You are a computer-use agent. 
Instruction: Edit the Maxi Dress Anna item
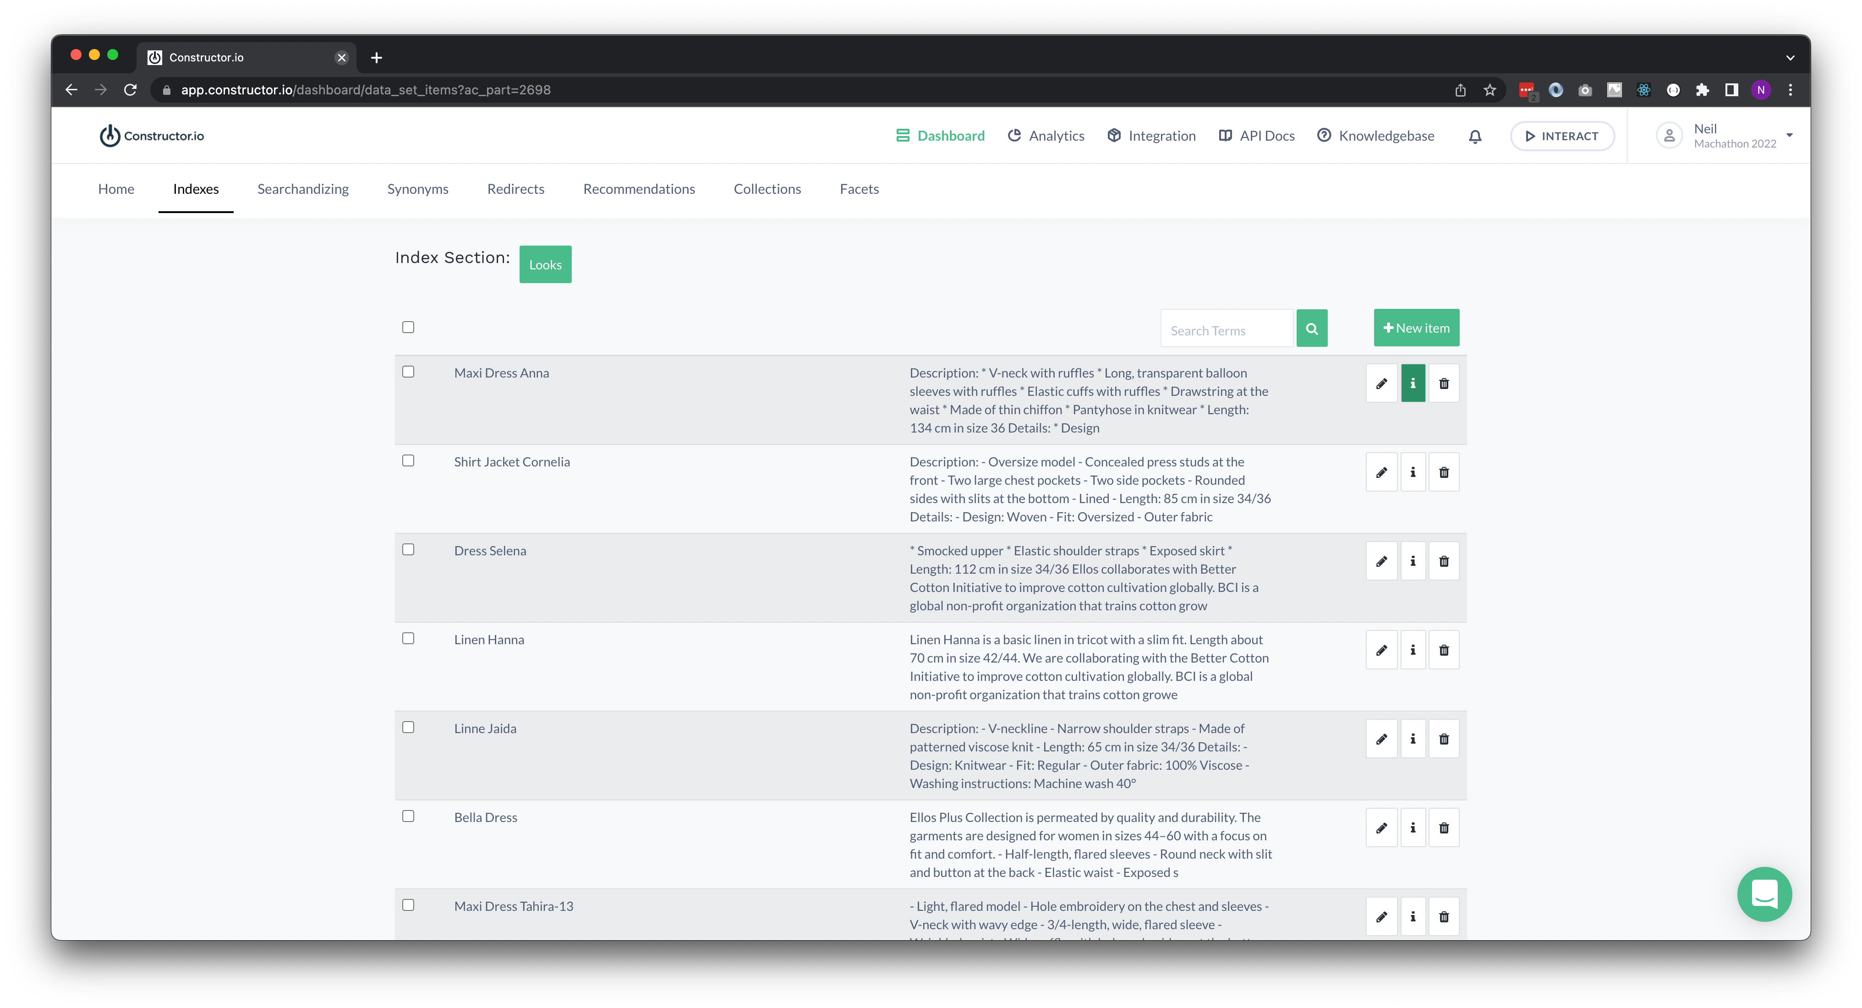click(x=1381, y=383)
